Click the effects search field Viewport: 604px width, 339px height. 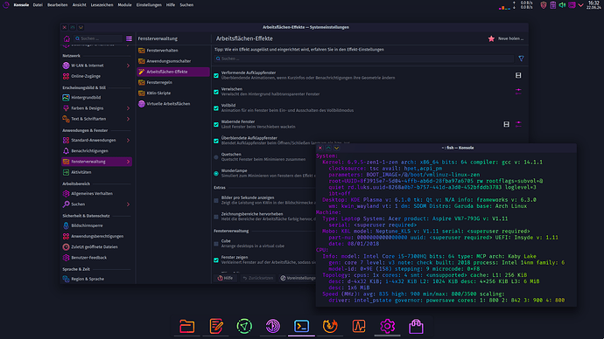pyautogui.click(x=364, y=59)
